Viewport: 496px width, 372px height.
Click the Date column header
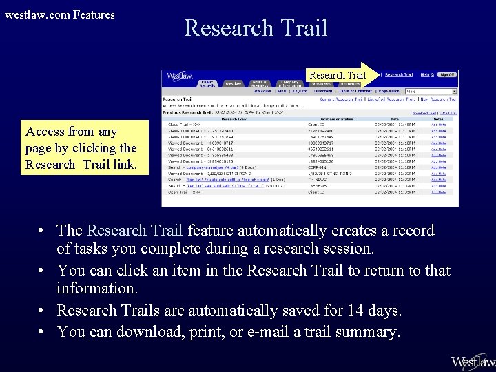[x=395, y=119]
